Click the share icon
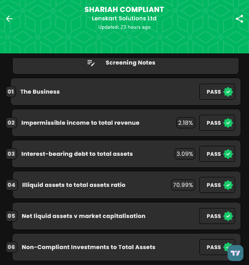 click(x=239, y=19)
